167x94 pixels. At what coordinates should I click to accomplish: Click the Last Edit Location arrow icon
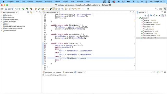(x=73, y=9)
